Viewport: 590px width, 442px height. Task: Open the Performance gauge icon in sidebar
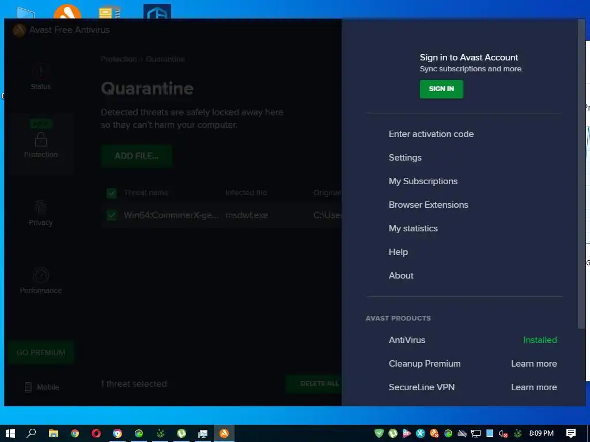pos(41,275)
